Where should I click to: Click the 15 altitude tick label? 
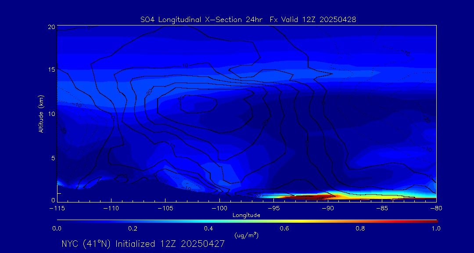51,69
